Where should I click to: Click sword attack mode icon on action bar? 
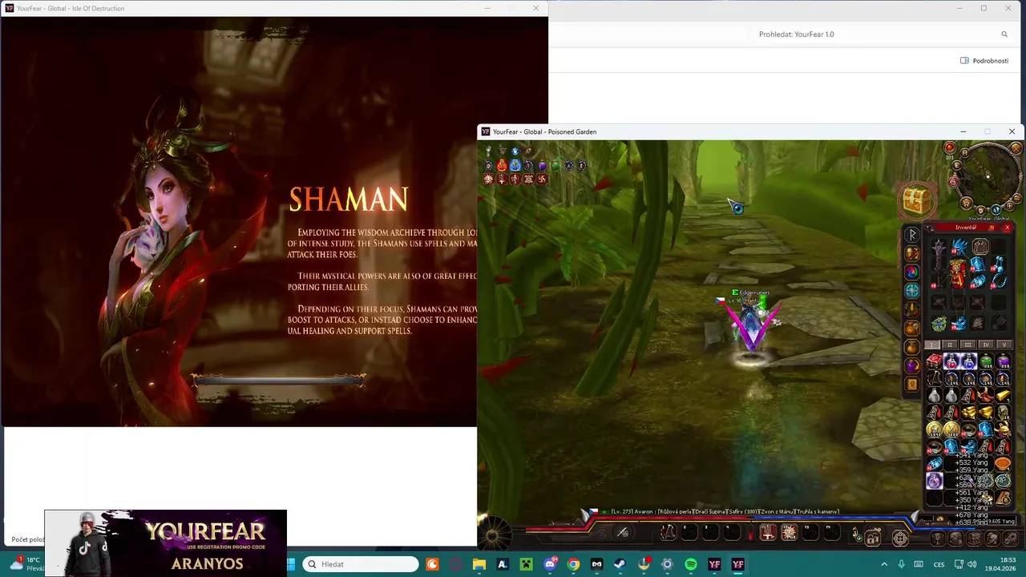(621, 532)
